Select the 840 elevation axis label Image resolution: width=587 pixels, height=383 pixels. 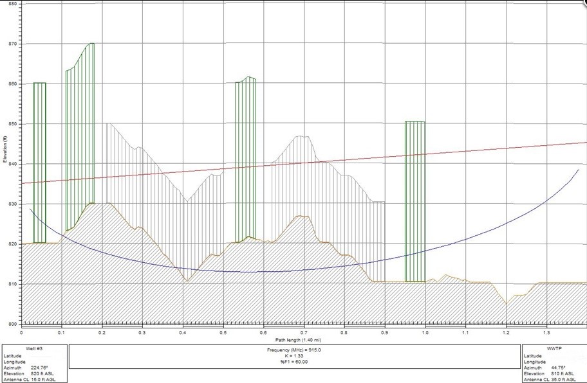point(12,164)
